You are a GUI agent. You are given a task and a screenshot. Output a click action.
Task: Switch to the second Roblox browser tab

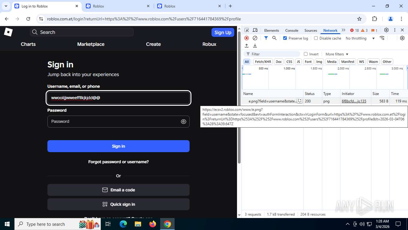coord(117,6)
